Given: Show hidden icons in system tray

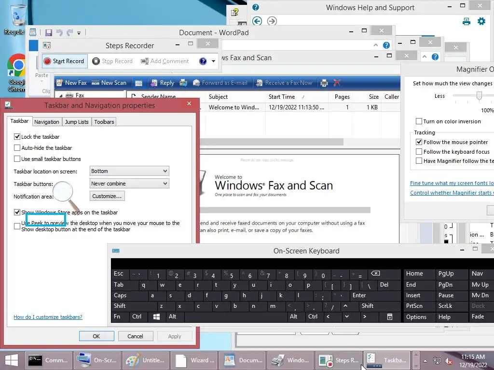Looking at the screenshot, I should click(x=425, y=361).
